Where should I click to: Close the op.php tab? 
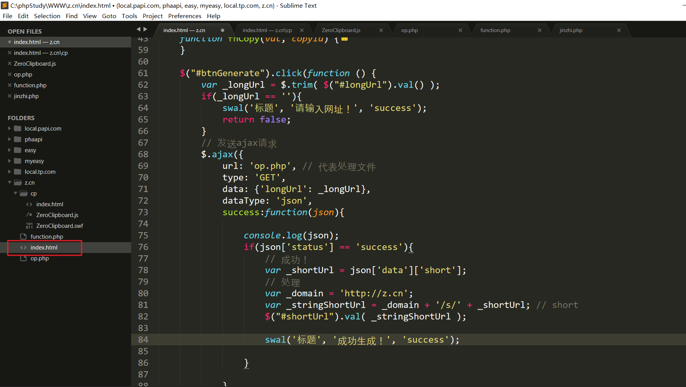(x=460, y=30)
